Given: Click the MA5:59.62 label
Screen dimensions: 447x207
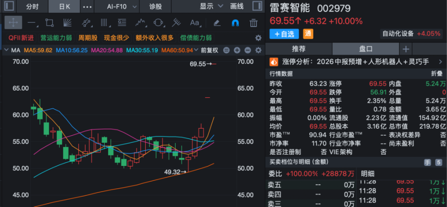Looking at the screenshot, I should 38,50.
